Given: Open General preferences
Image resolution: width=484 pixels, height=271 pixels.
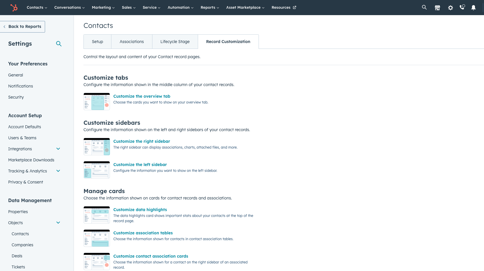Looking at the screenshot, I should click(x=16, y=75).
